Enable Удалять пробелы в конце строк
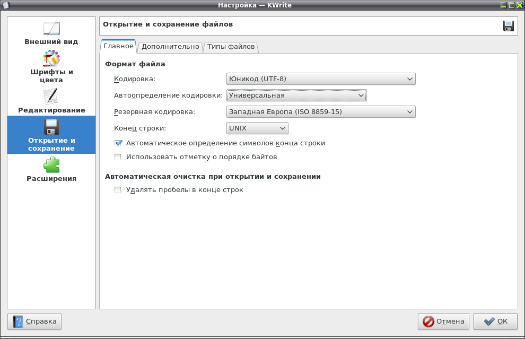Screen dimensions: 525x339 pyautogui.click(x=118, y=190)
